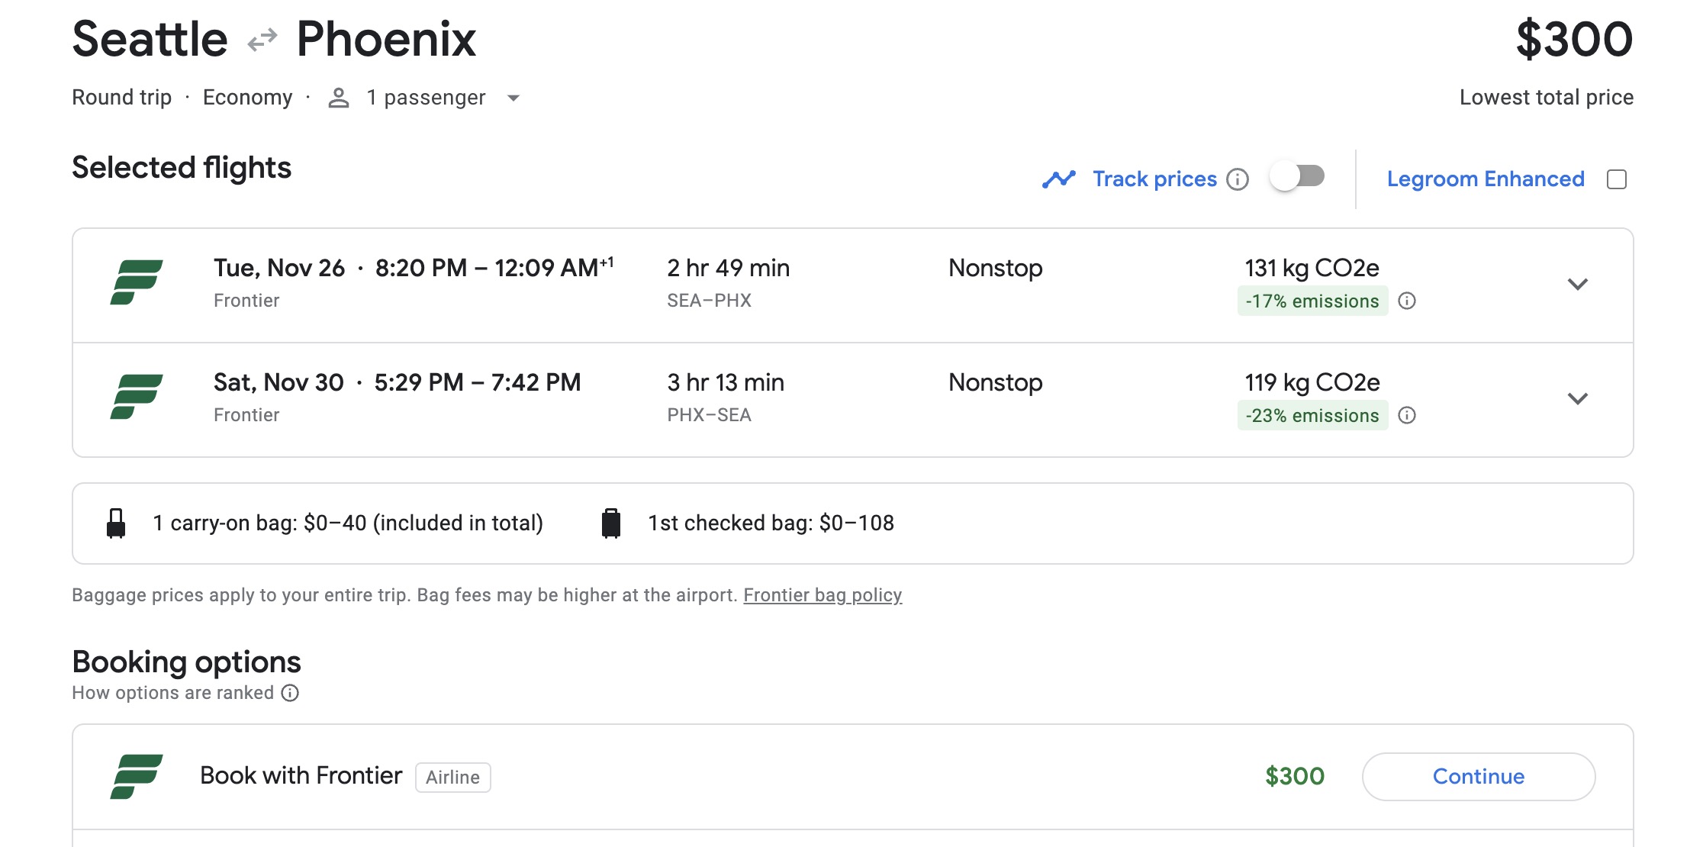The image size is (1703, 847).
Task: Open the Round trip selector
Action: (x=122, y=97)
